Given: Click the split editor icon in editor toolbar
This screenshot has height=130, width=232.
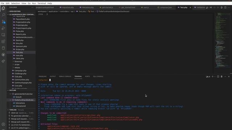Looking at the screenshot, I should coord(225,7).
